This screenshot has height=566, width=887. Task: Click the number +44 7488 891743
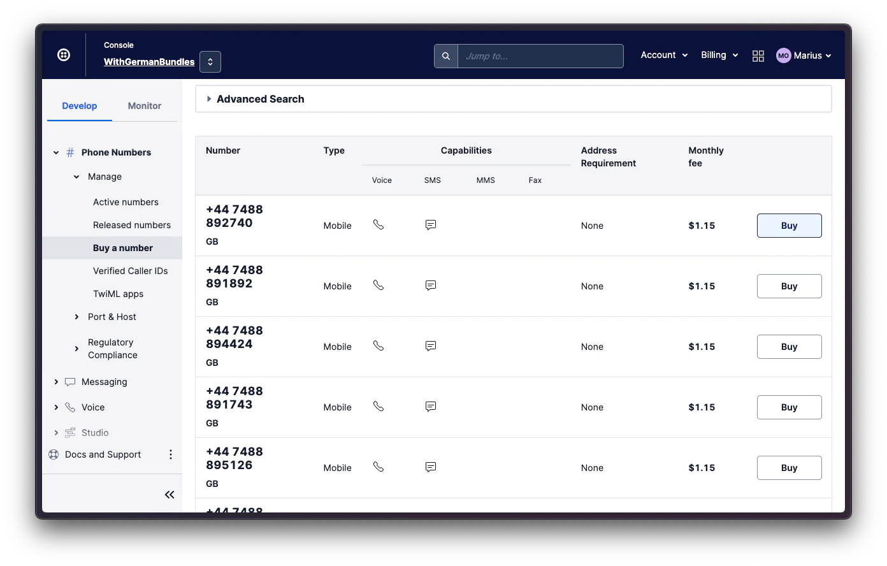pos(234,398)
